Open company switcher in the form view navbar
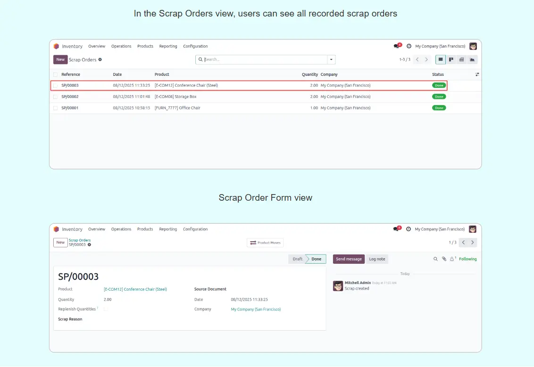The height and width of the screenshot is (367, 534). tap(439, 229)
